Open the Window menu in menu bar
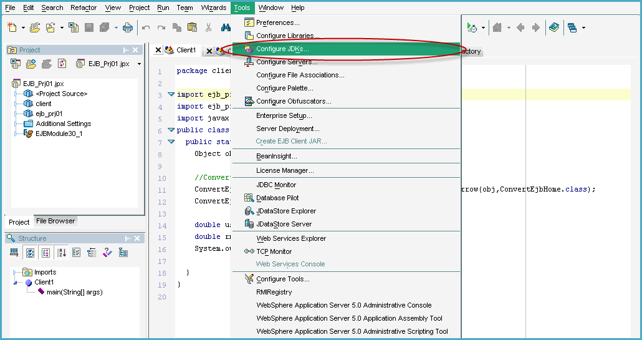Image resolution: width=642 pixels, height=340 pixels. click(x=271, y=7)
